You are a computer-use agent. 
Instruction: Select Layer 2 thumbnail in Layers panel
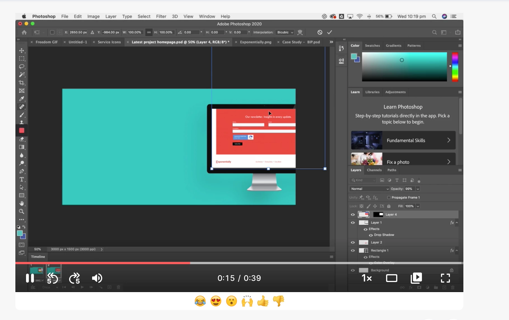(364, 242)
